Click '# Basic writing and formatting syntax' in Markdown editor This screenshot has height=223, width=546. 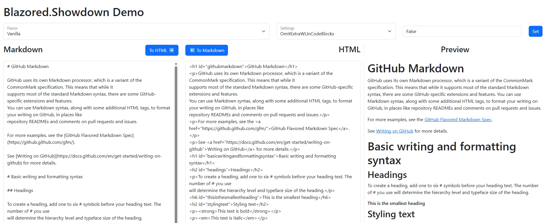(x=45, y=177)
